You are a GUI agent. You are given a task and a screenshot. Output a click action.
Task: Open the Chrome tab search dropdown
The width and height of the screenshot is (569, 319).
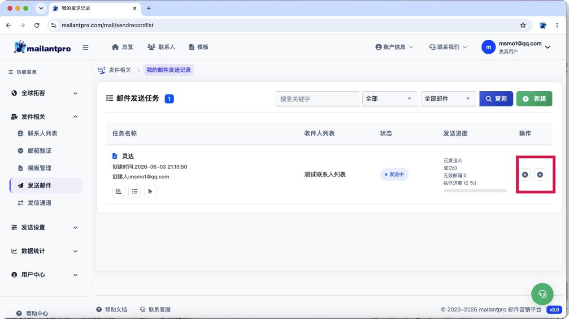(41, 9)
